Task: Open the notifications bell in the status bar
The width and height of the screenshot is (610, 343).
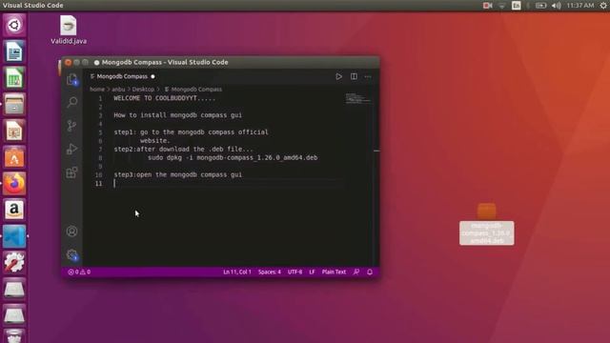Action: point(370,272)
